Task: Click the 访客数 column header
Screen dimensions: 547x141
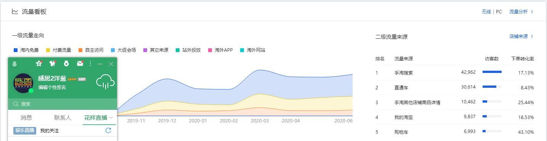Action: (x=492, y=59)
